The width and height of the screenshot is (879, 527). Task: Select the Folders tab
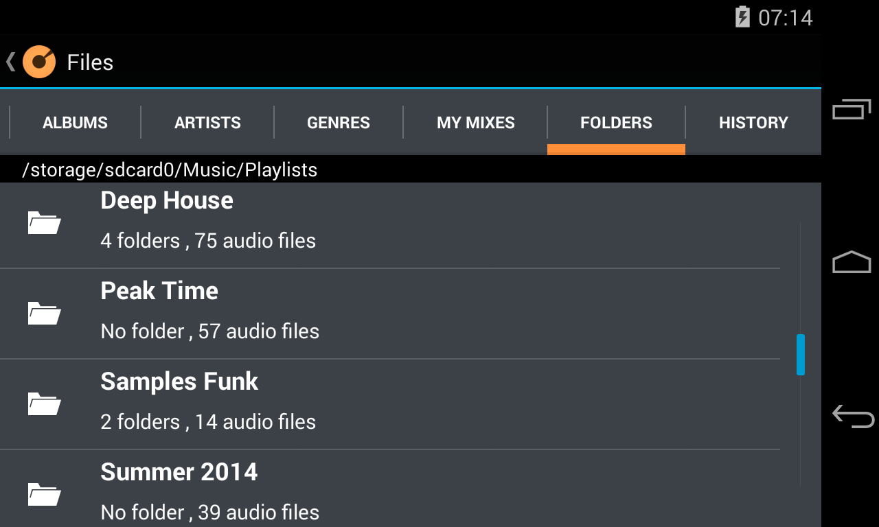(616, 123)
